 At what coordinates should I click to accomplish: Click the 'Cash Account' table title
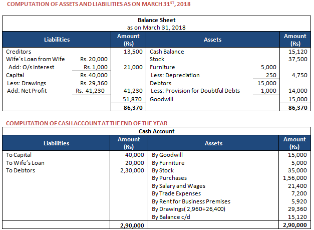pyautogui.click(x=157, y=130)
